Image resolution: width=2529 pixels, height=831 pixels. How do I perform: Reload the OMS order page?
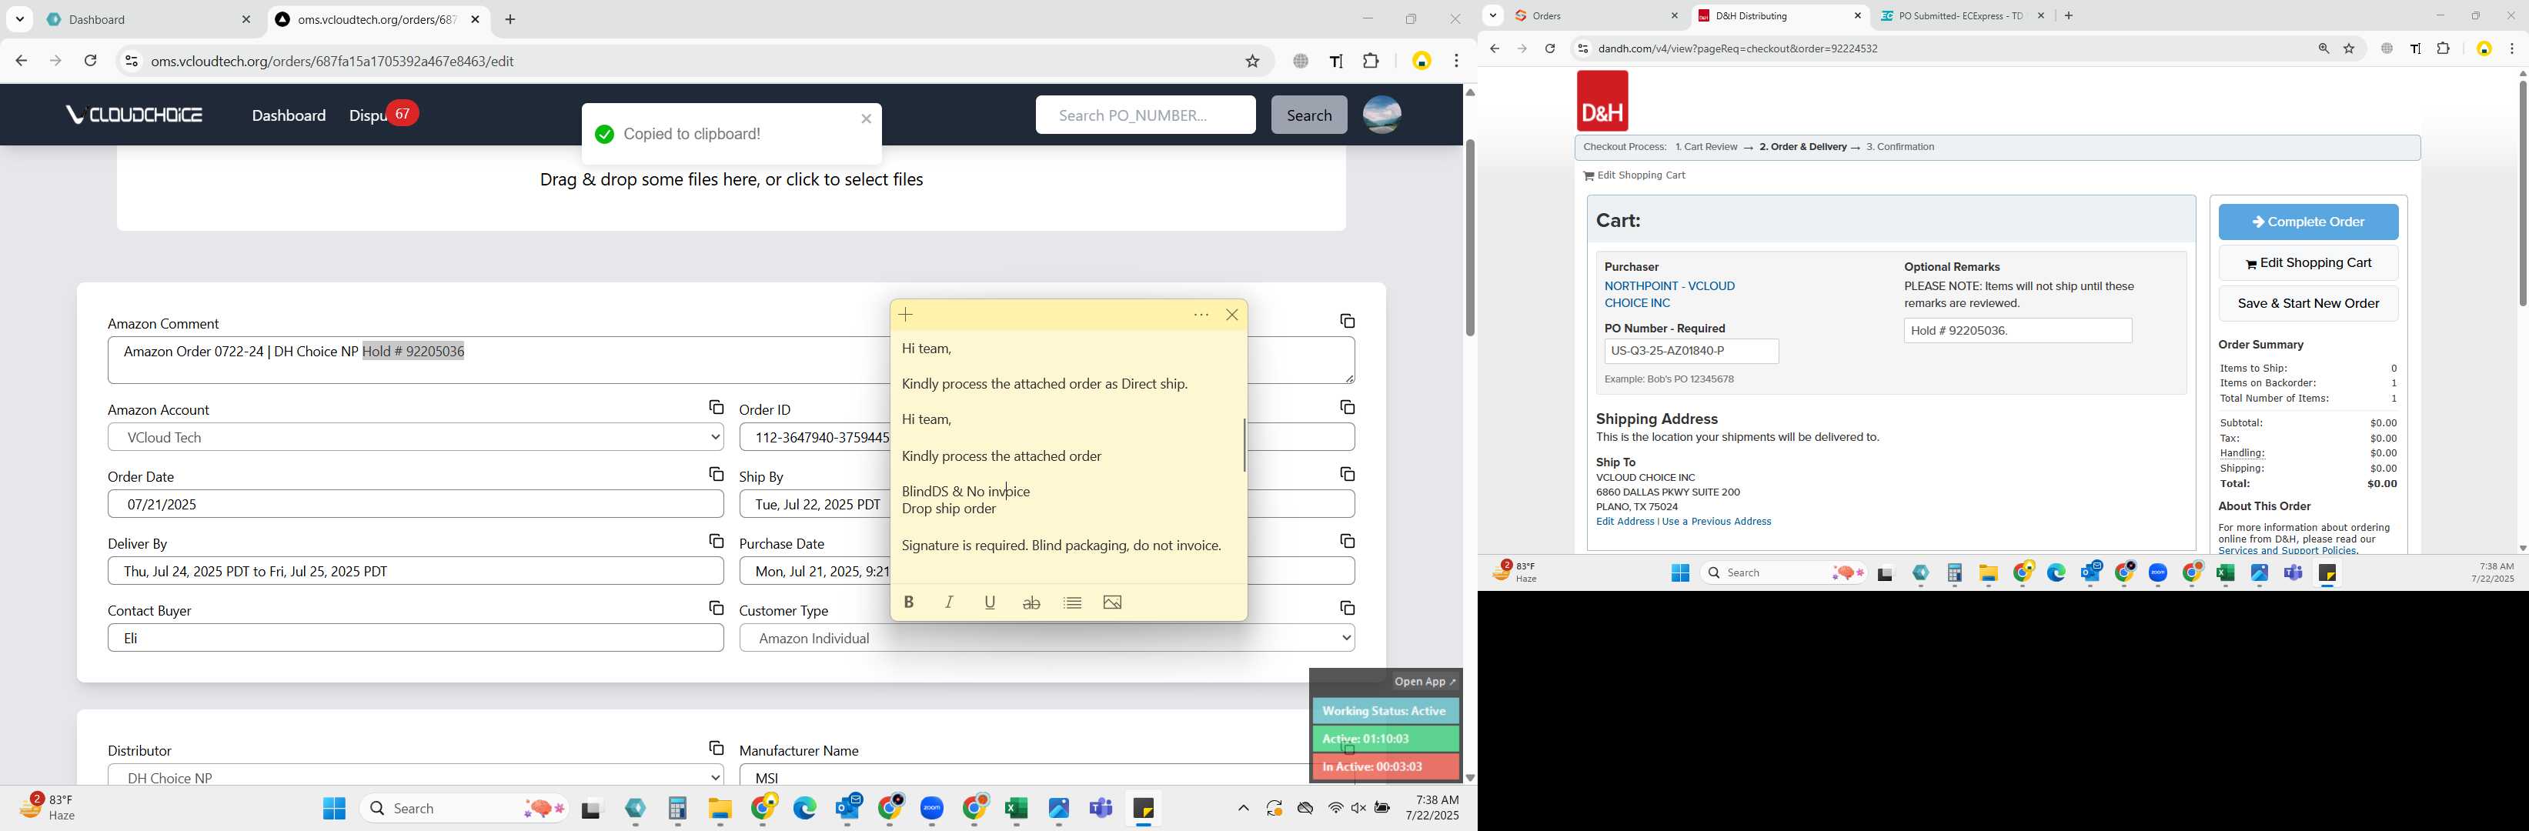click(x=90, y=61)
